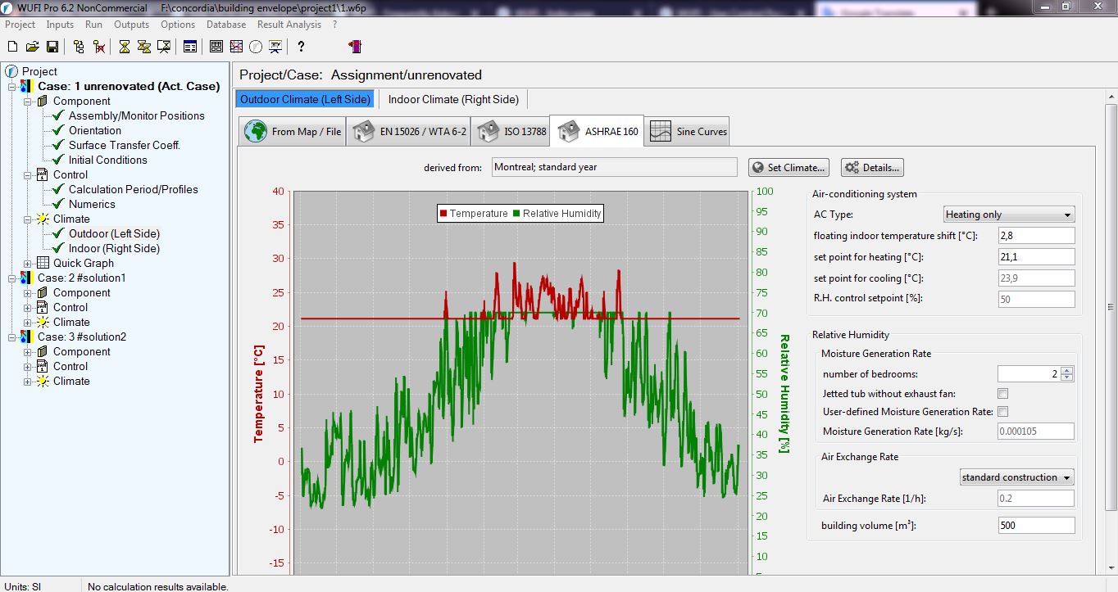Click the hourglass on screen run-with-film icon

[164, 47]
